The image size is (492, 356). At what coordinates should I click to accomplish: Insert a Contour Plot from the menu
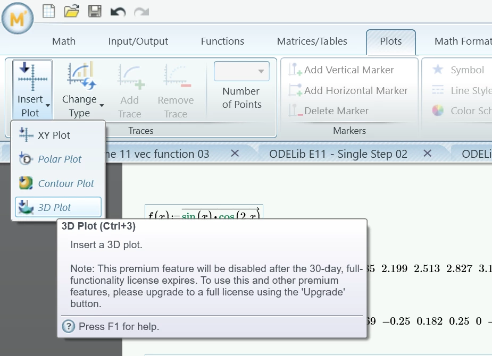coord(58,183)
